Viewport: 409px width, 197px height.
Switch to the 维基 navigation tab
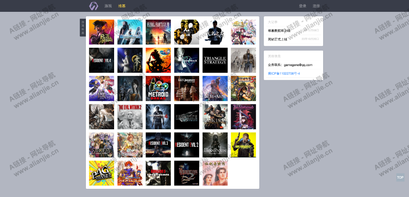122,6
